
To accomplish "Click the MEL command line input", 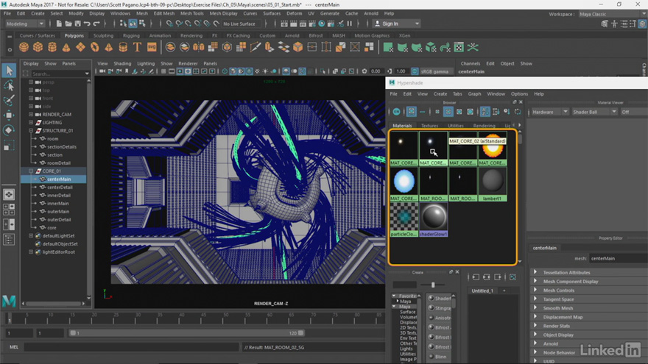I will tap(131, 347).
